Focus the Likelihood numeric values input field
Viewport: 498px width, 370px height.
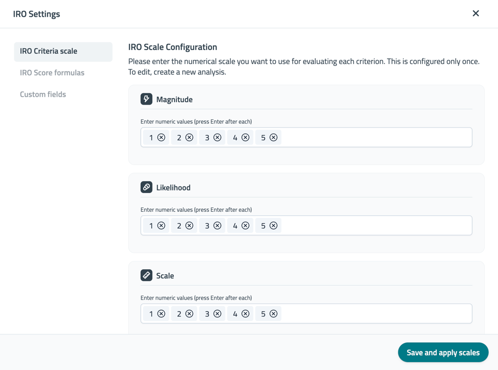click(x=377, y=225)
